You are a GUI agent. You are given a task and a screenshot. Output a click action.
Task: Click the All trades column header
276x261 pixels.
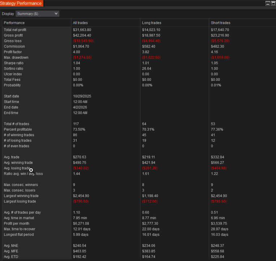[80, 23]
